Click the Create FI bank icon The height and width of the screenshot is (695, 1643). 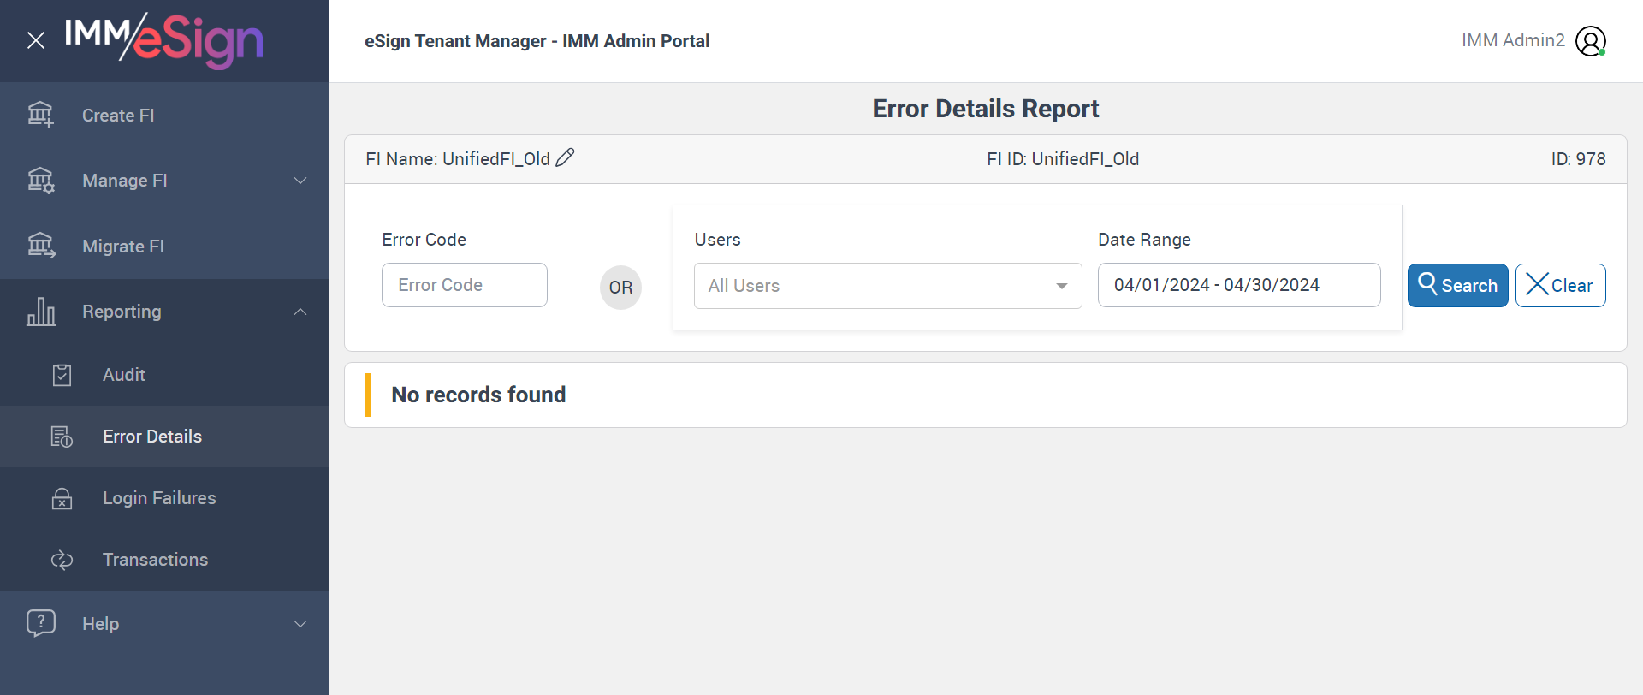(40, 115)
